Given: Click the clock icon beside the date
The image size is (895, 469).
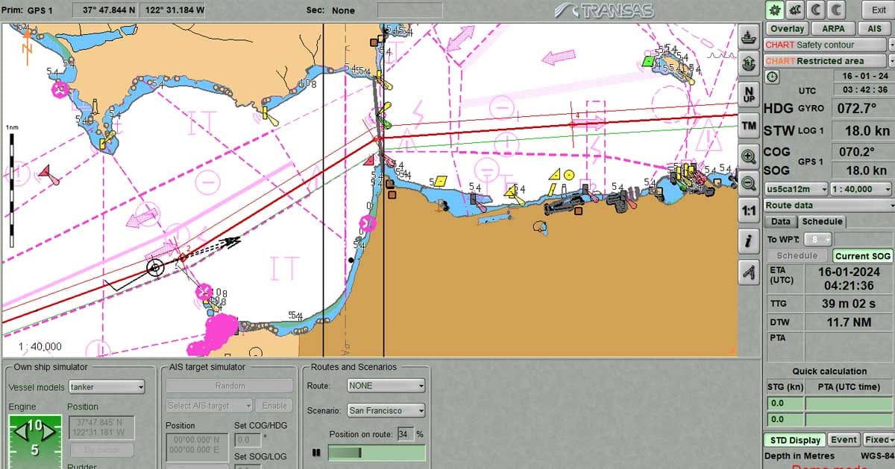Looking at the screenshot, I should click(772, 76).
